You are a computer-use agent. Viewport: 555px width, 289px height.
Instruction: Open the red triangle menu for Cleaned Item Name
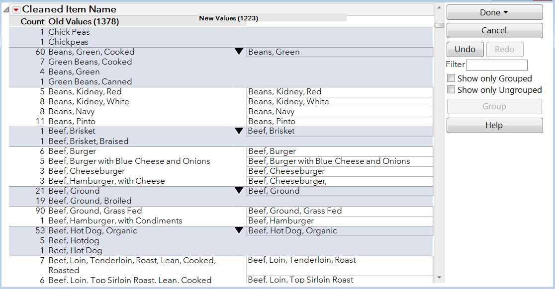coord(16,9)
